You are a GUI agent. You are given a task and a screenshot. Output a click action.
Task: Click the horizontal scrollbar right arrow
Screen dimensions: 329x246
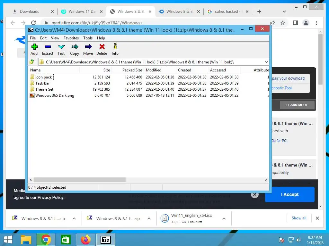[x=266, y=180]
